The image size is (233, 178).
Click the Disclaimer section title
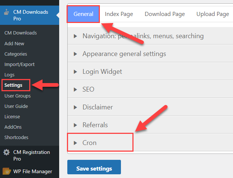point(98,107)
